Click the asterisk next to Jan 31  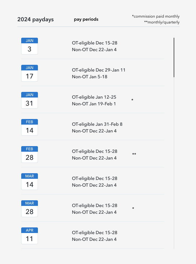pos(132,100)
